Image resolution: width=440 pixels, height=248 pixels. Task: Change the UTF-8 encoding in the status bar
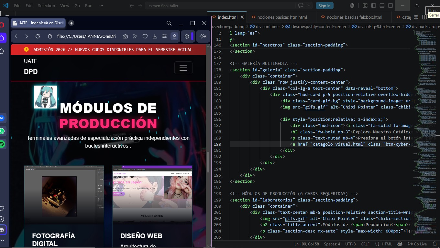[x=350, y=244]
